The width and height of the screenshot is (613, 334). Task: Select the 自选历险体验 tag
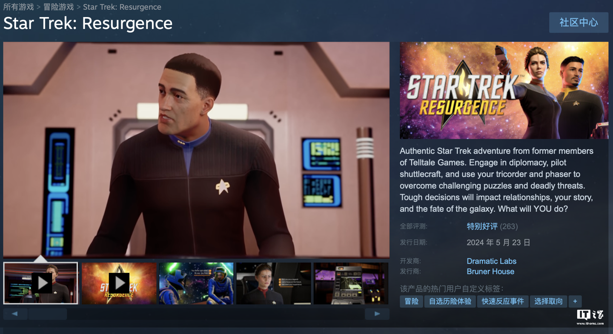click(450, 301)
